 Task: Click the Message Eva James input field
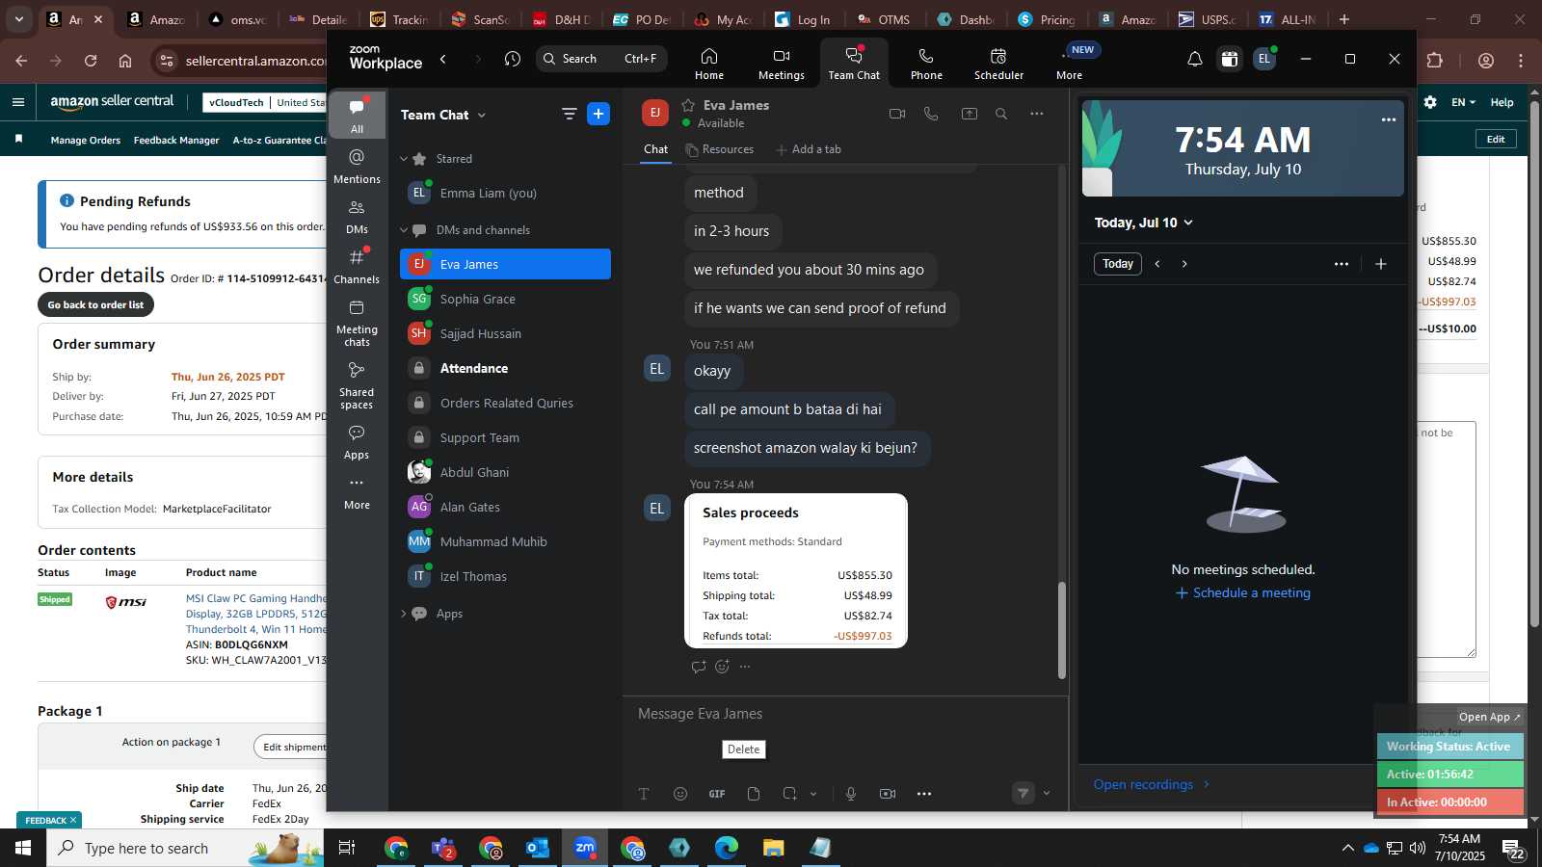pos(845,714)
